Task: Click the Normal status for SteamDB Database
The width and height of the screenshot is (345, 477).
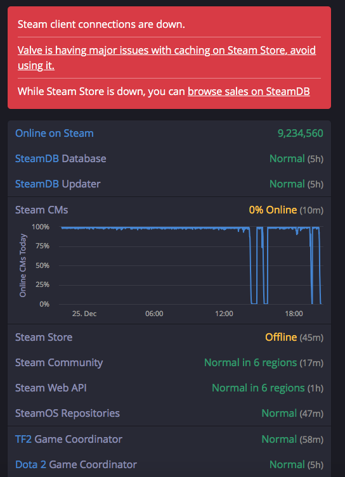Action: (287, 158)
